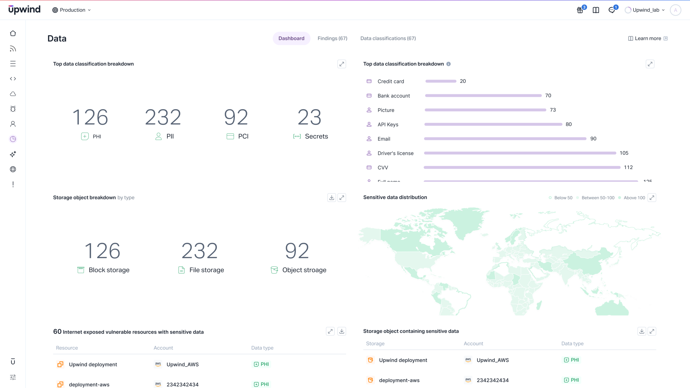Image resolution: width=690 pixels, height=388 pixels.
Task: Expand the Sensitive data distribution map
Action: [652, 198]
